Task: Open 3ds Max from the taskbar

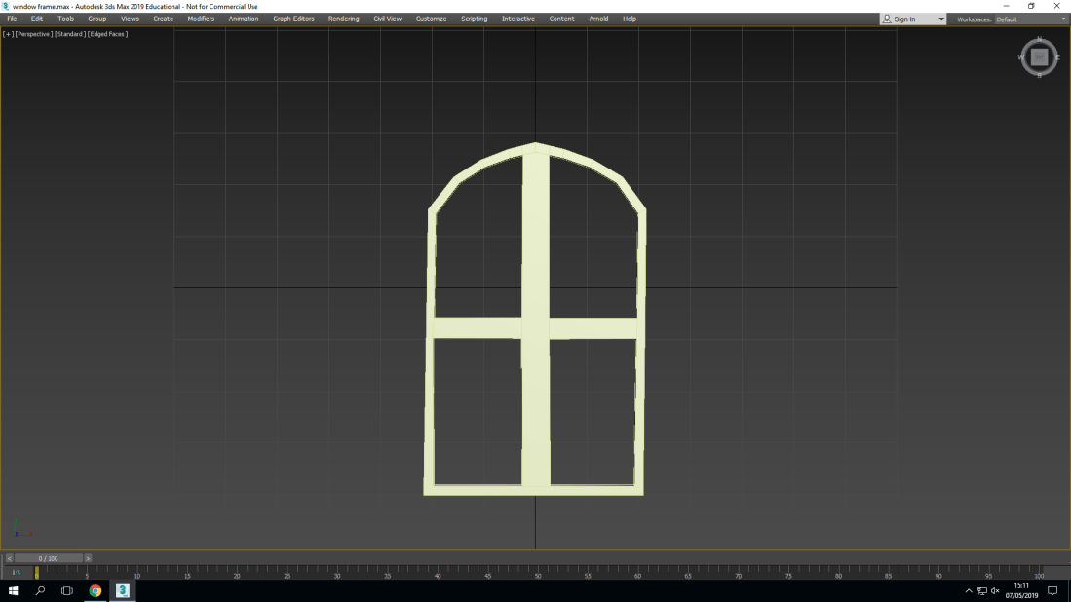Action: [123, 590]
